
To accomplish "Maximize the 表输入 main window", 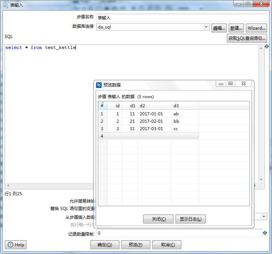I will tap(248, 4).
